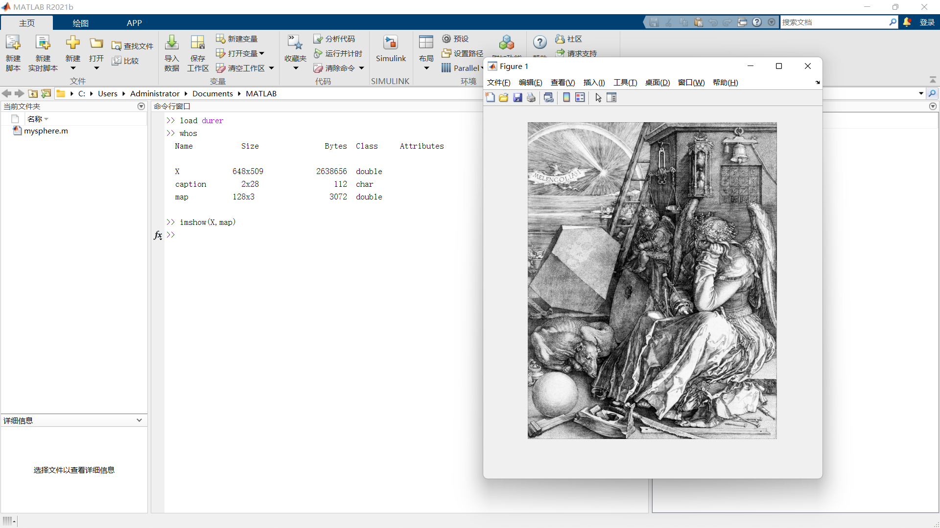Open Help (帮助) menu in Figure 1

(x=726, y=82)
